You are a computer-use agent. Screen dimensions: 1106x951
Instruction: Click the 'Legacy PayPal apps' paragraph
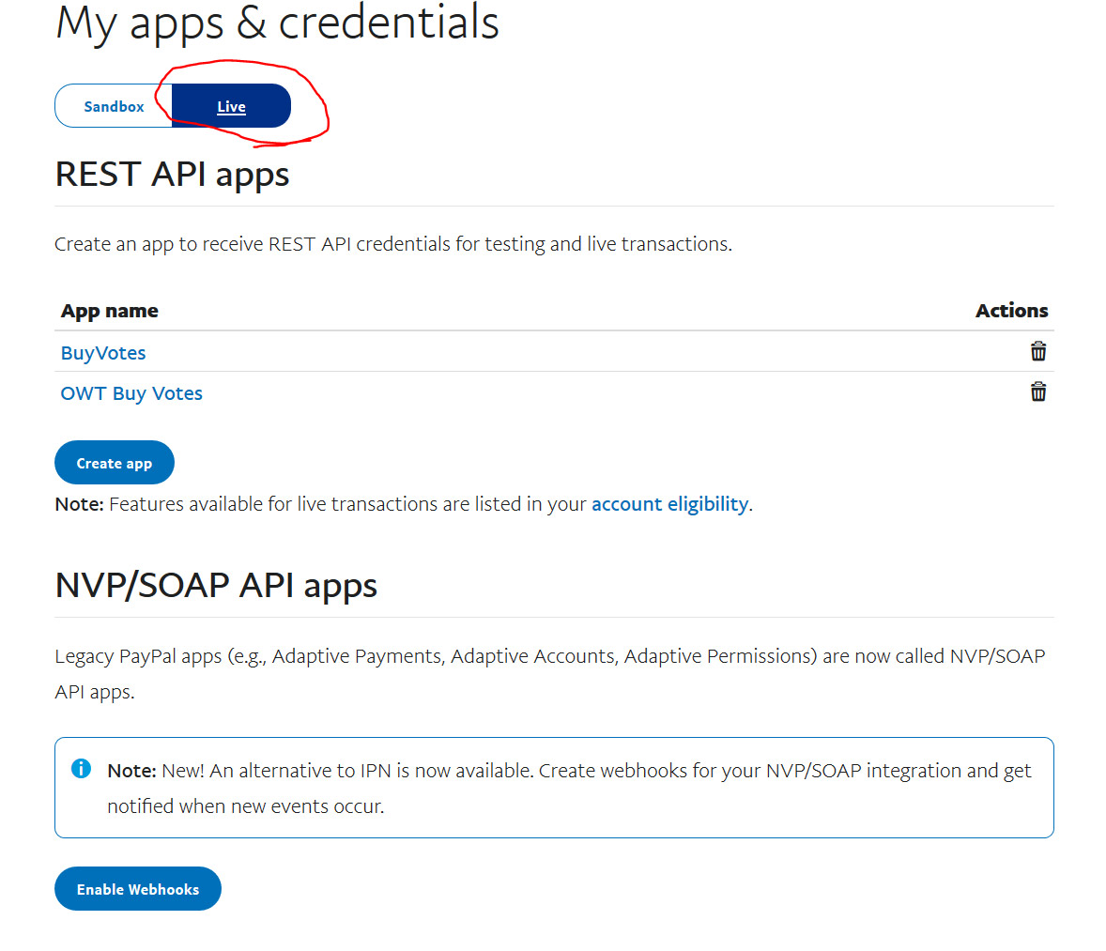coord(550,674)
